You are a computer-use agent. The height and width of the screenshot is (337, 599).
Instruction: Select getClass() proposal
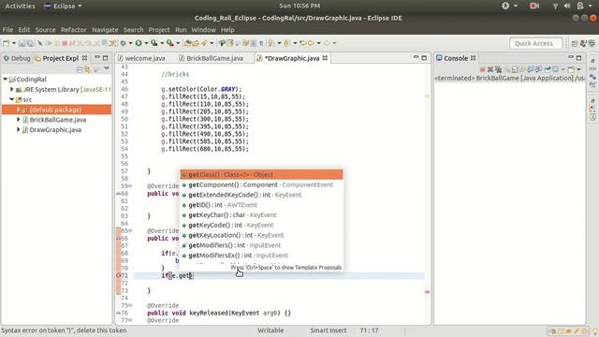(x=262, y=175)
